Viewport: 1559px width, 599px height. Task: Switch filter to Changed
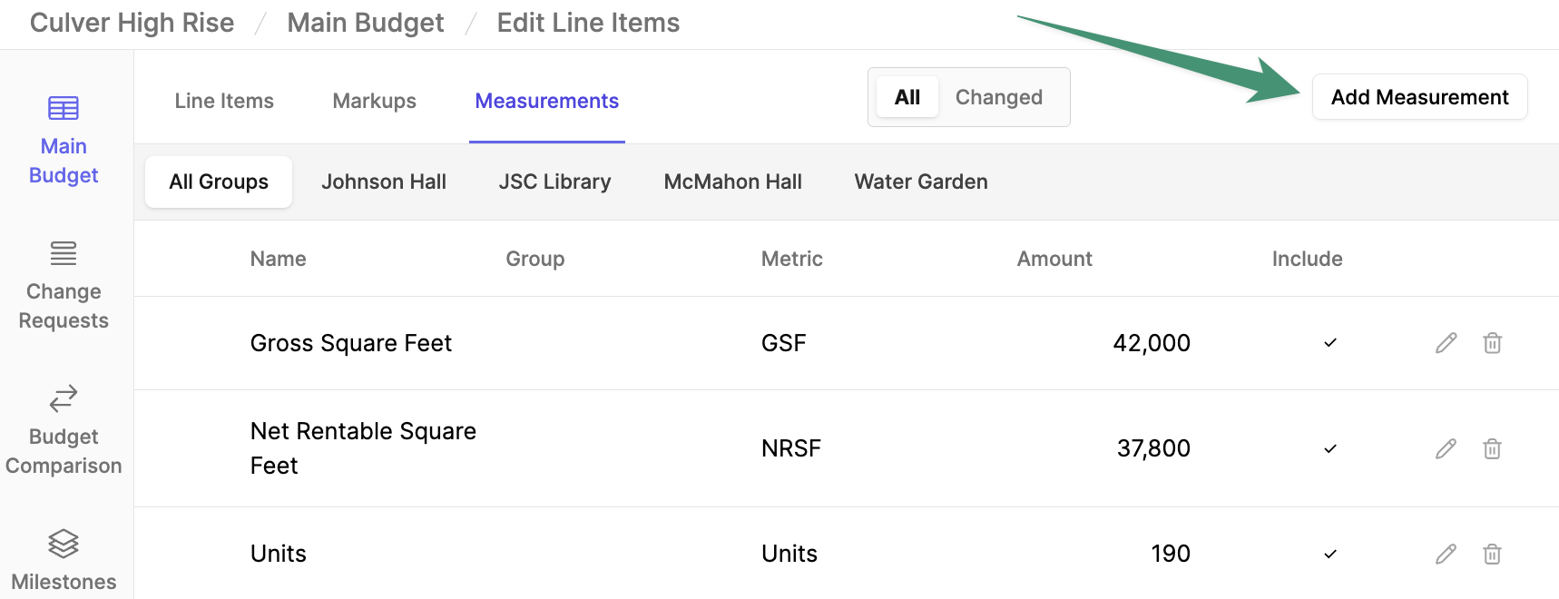coord(998,97)
